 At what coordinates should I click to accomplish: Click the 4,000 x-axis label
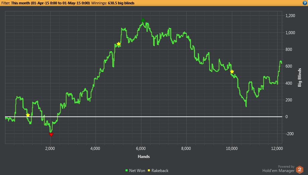click(x=95, y=149)
